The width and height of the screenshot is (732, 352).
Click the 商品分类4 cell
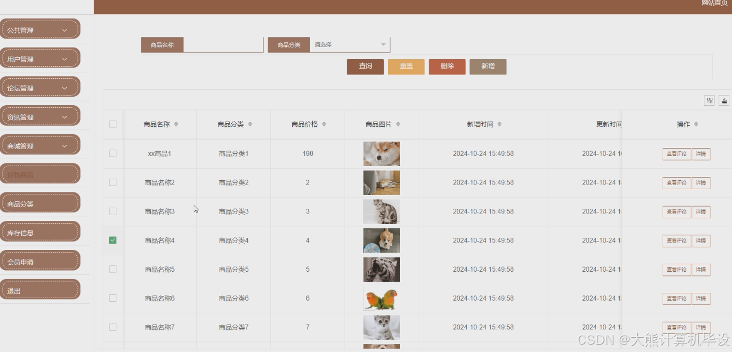[x=234, y=240]
